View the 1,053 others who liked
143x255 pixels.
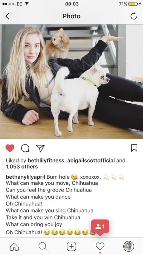click(22, 167)
